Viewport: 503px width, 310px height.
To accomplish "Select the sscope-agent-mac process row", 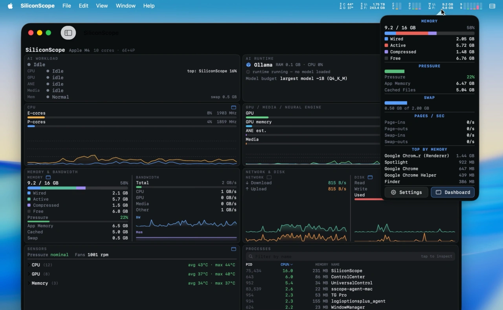I will click(350, 289).
